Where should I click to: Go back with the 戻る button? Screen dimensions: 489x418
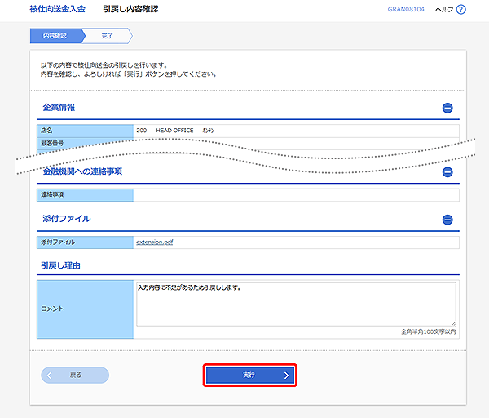pos(75,375)
